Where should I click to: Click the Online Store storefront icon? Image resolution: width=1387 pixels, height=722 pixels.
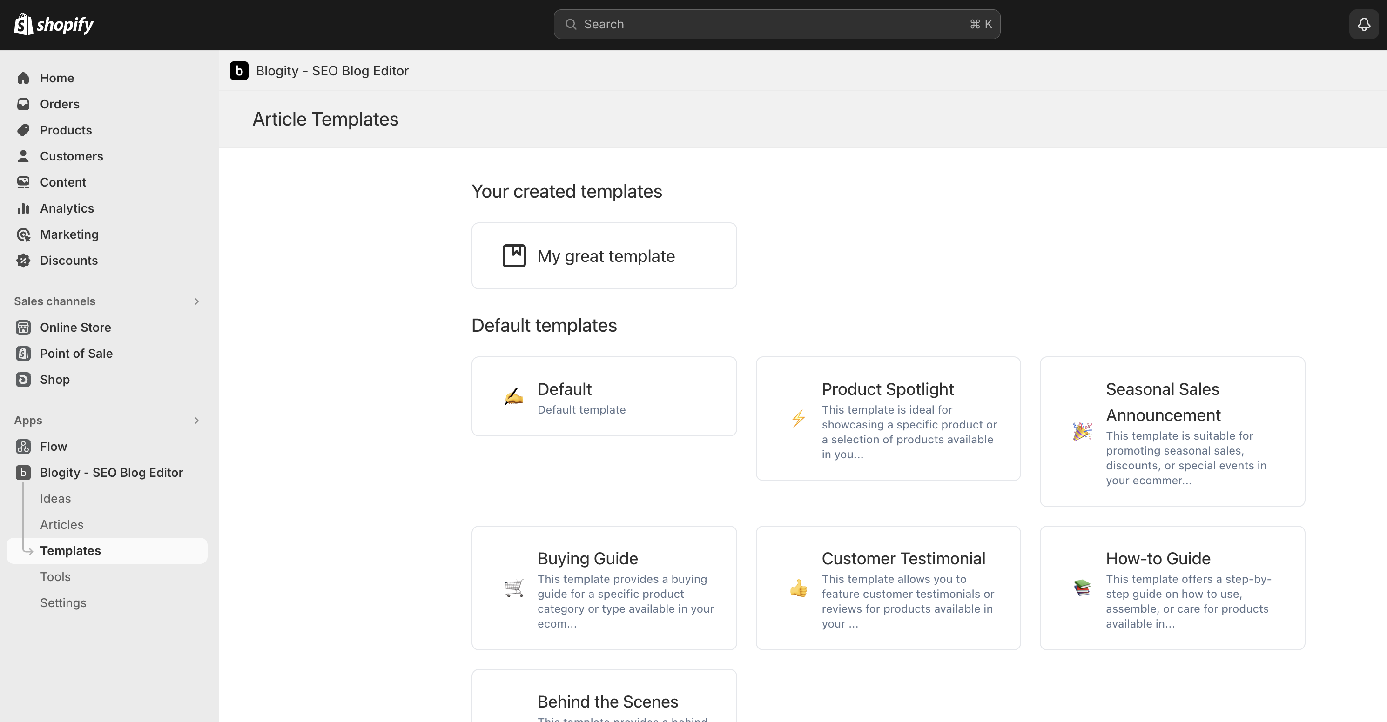[23, 327]
